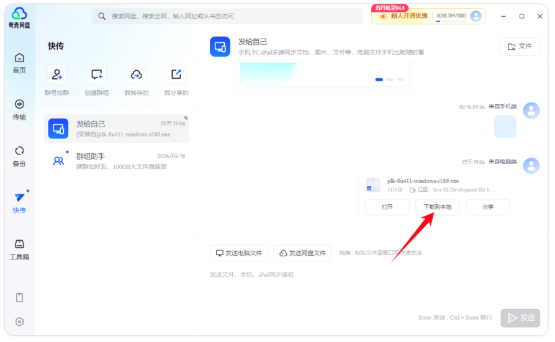Go to 传输 transfer section
This screenshot has width=555, height=342.
[19, 109]
